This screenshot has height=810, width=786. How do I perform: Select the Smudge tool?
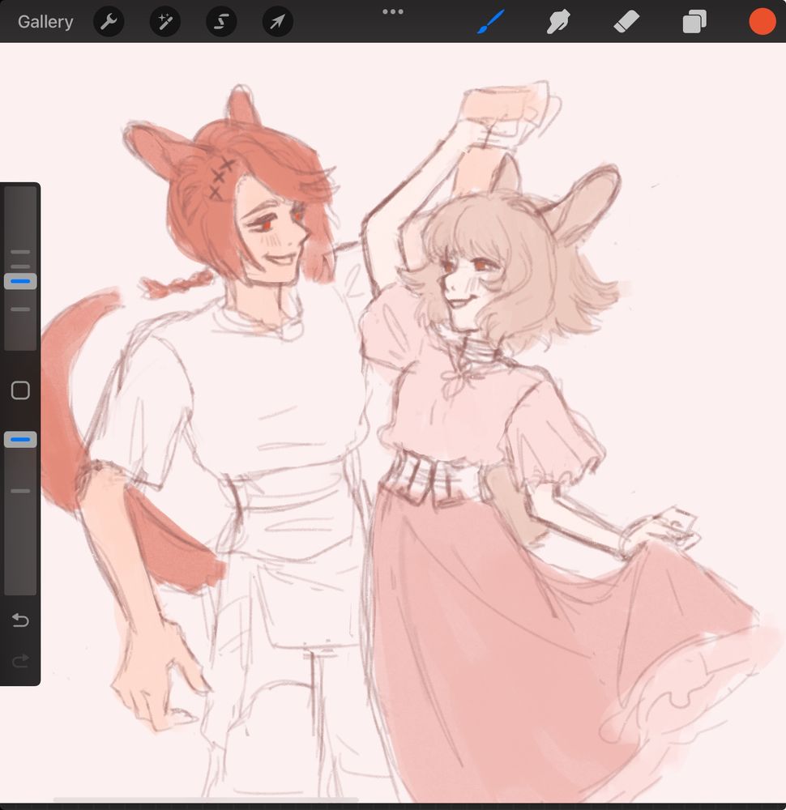click(x=558, y=22)
